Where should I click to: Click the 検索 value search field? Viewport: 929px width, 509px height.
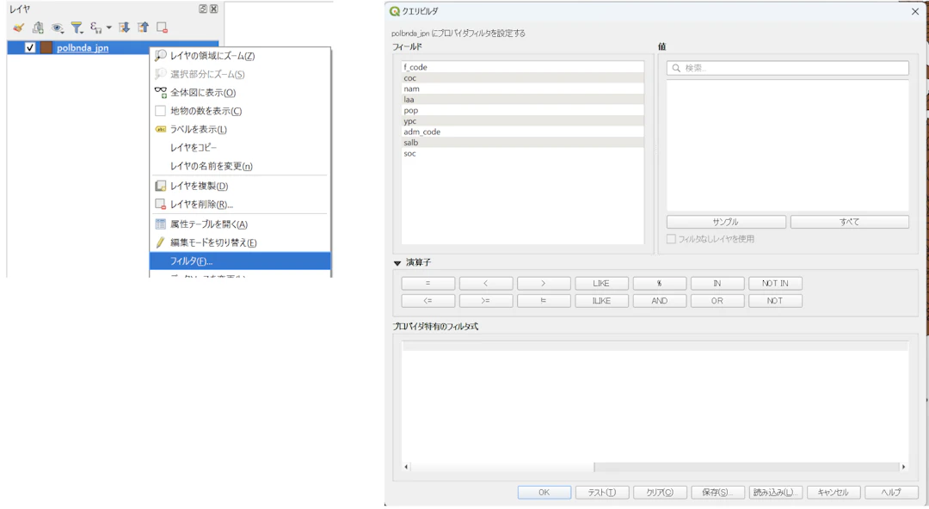[787, 68]
